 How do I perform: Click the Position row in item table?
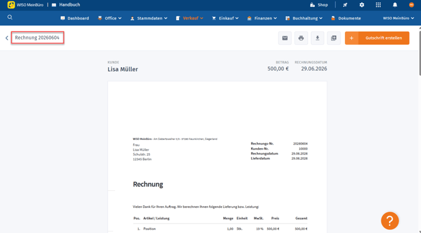pos(220,229)
